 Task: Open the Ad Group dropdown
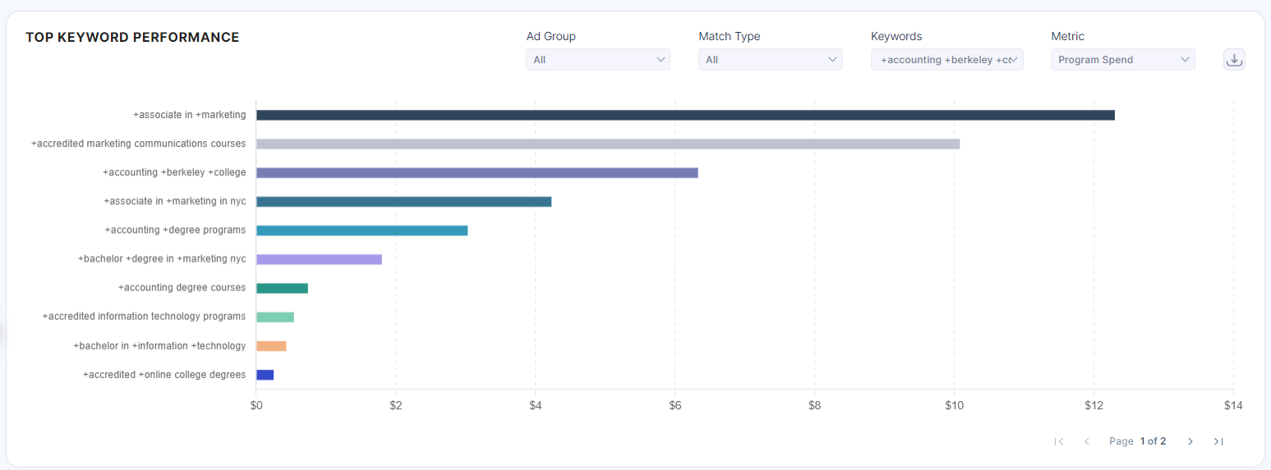[597, 60]
